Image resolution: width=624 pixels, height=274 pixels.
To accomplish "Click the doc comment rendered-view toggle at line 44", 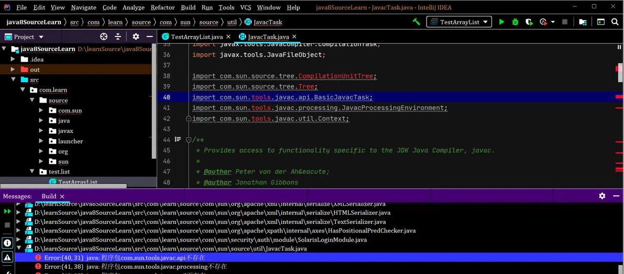I will pos(178,140).
